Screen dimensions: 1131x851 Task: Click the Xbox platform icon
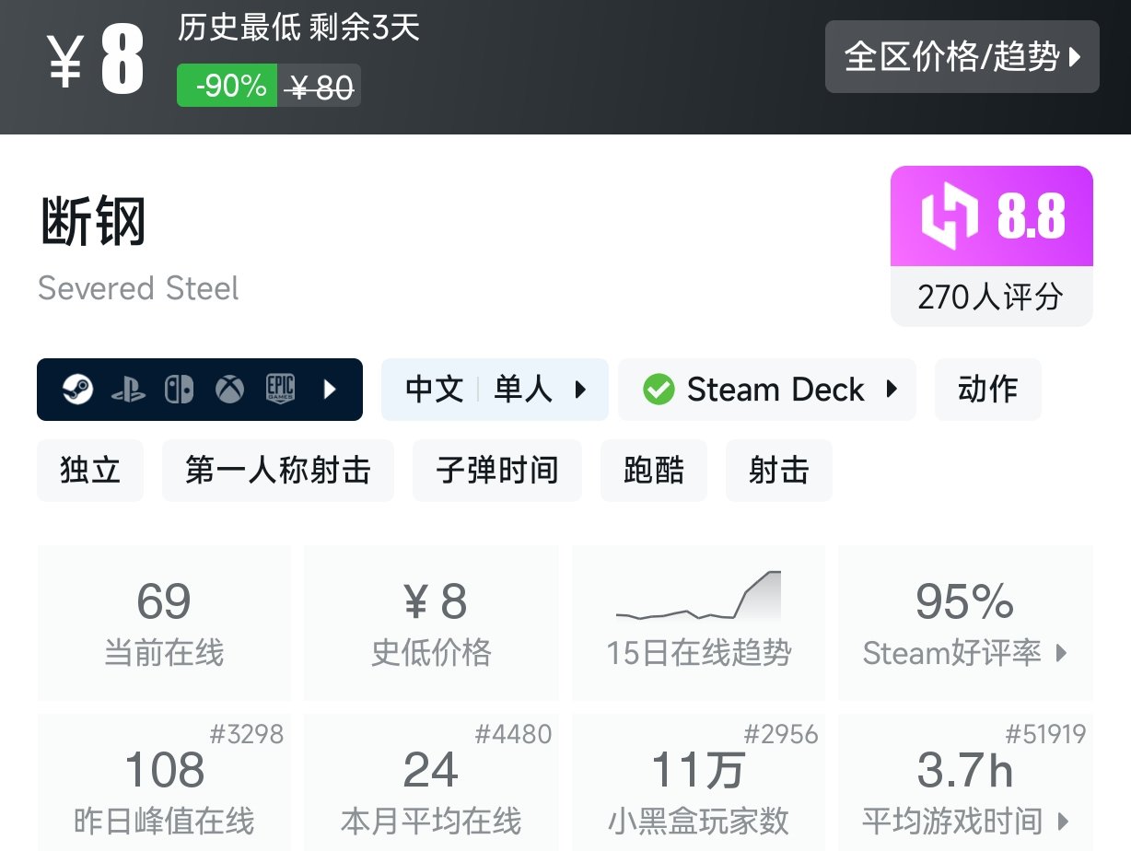pos(229,390)
